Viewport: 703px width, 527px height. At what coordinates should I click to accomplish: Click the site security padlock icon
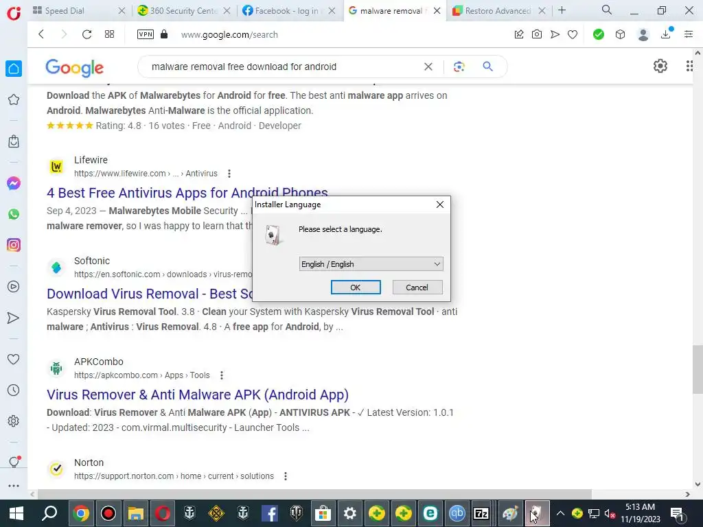click(x=164, y=34)
